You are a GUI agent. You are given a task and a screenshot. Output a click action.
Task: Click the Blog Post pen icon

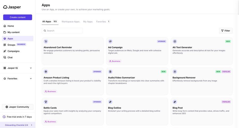tap(175, 102)
